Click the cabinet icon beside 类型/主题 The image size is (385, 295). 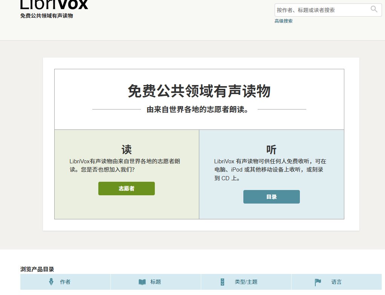point(223,282)
